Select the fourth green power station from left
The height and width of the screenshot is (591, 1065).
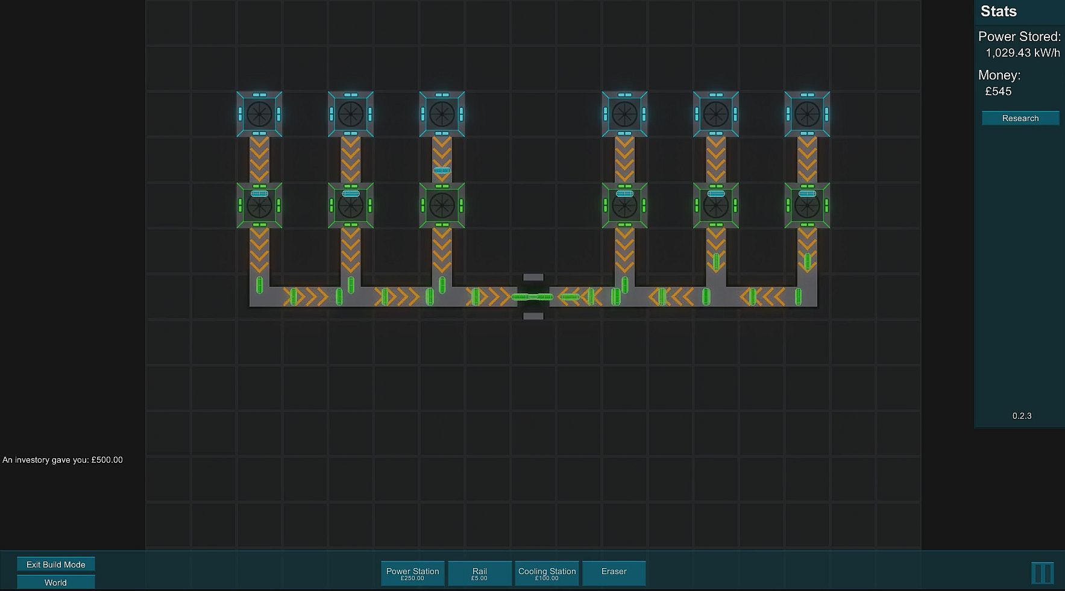coord(624,205)
